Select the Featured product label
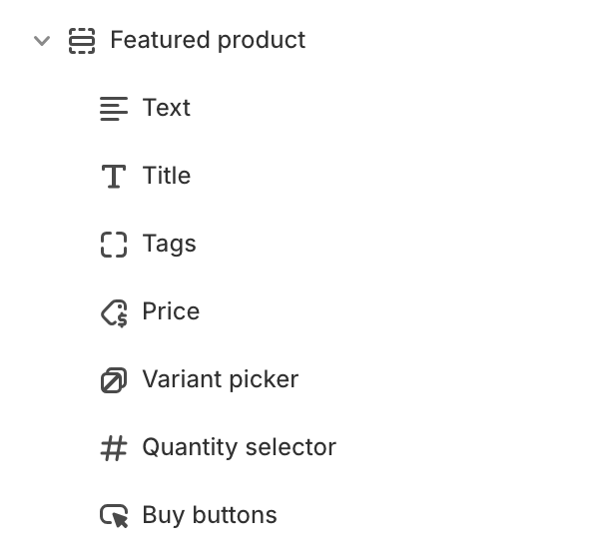The width and height of the screenshot is (595, 559). 208,40
